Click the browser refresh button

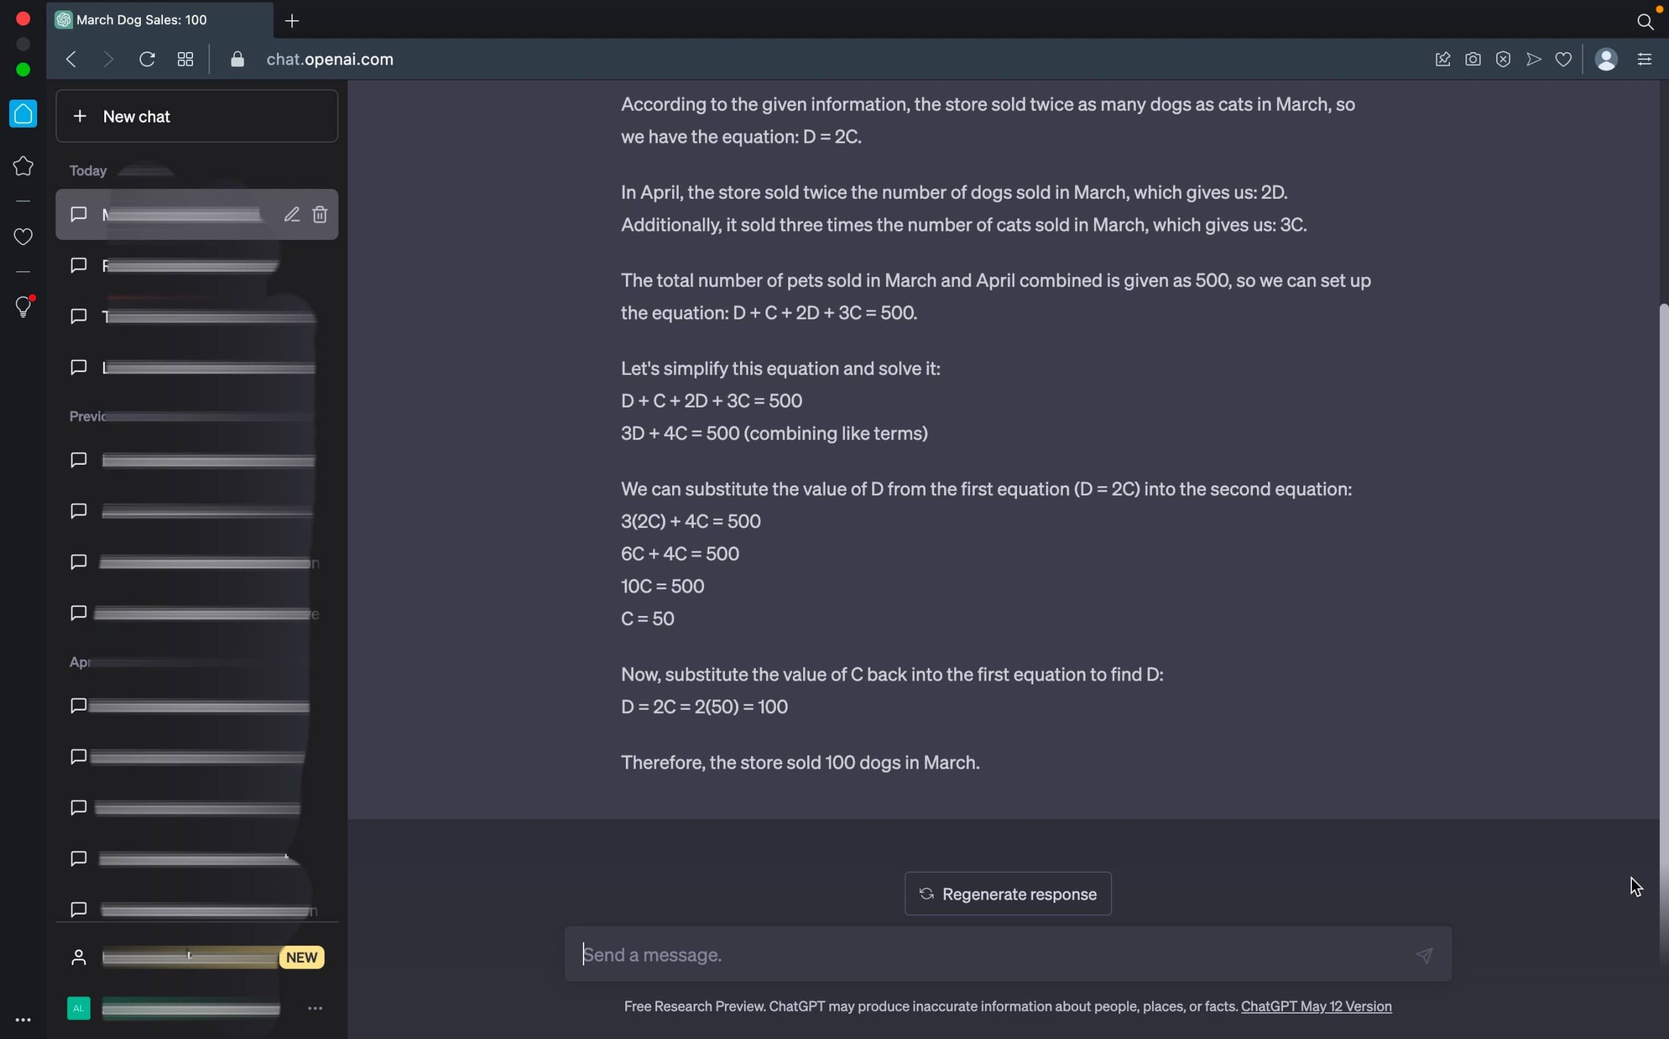coord(147,57)
